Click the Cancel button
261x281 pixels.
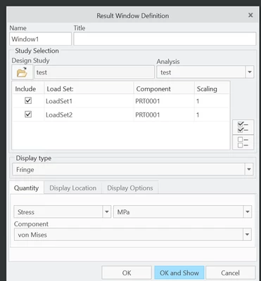pyautogui.click(x=230, y=273)
